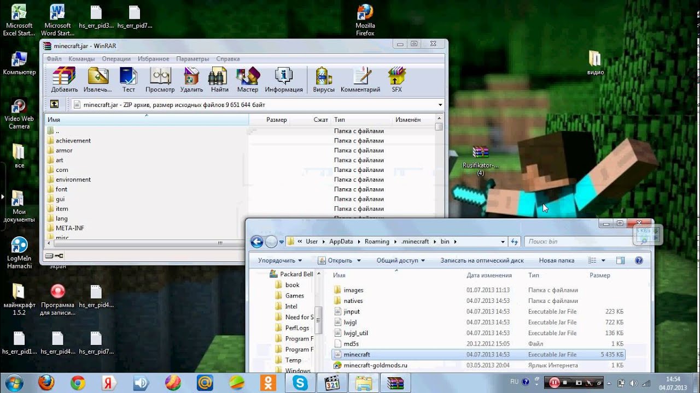700x393 pixels.
Task: Select the META-INF folder in WinRAR
Action: tap(69, 228)
